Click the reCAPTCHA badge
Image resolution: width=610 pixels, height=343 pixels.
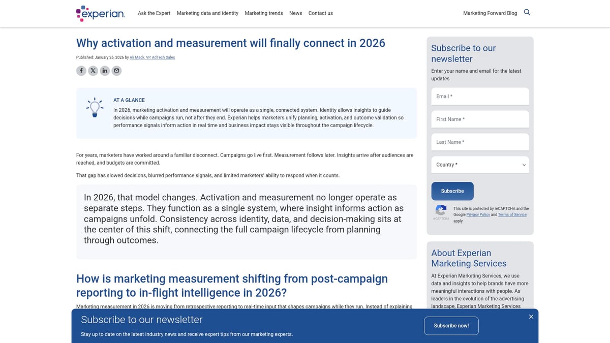(x=440, y=211)
